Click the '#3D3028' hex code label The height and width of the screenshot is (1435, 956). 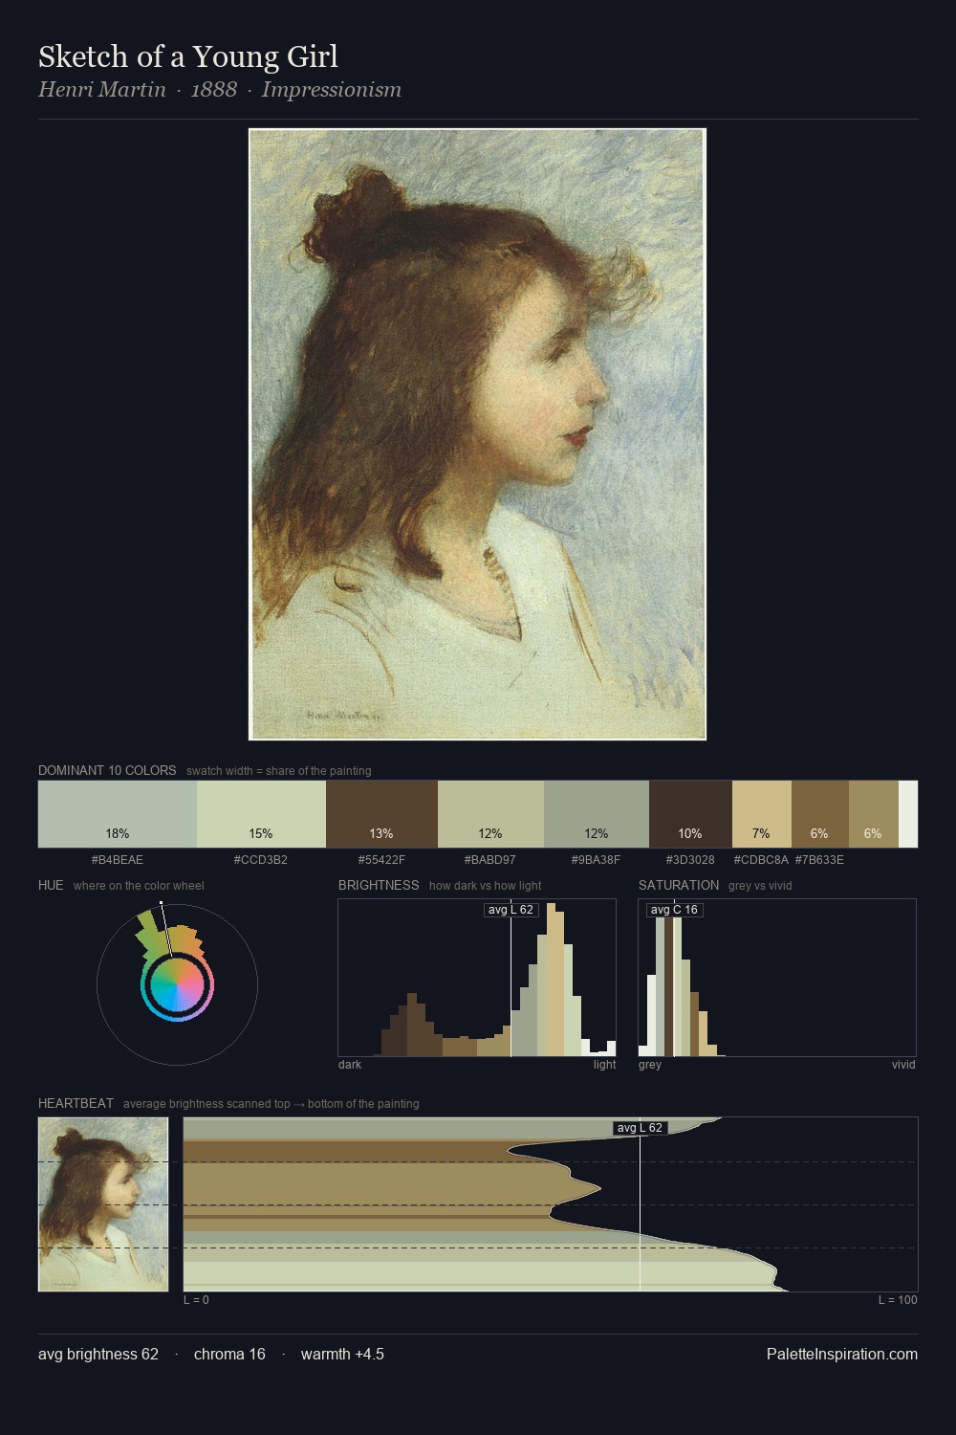point(690,859)
